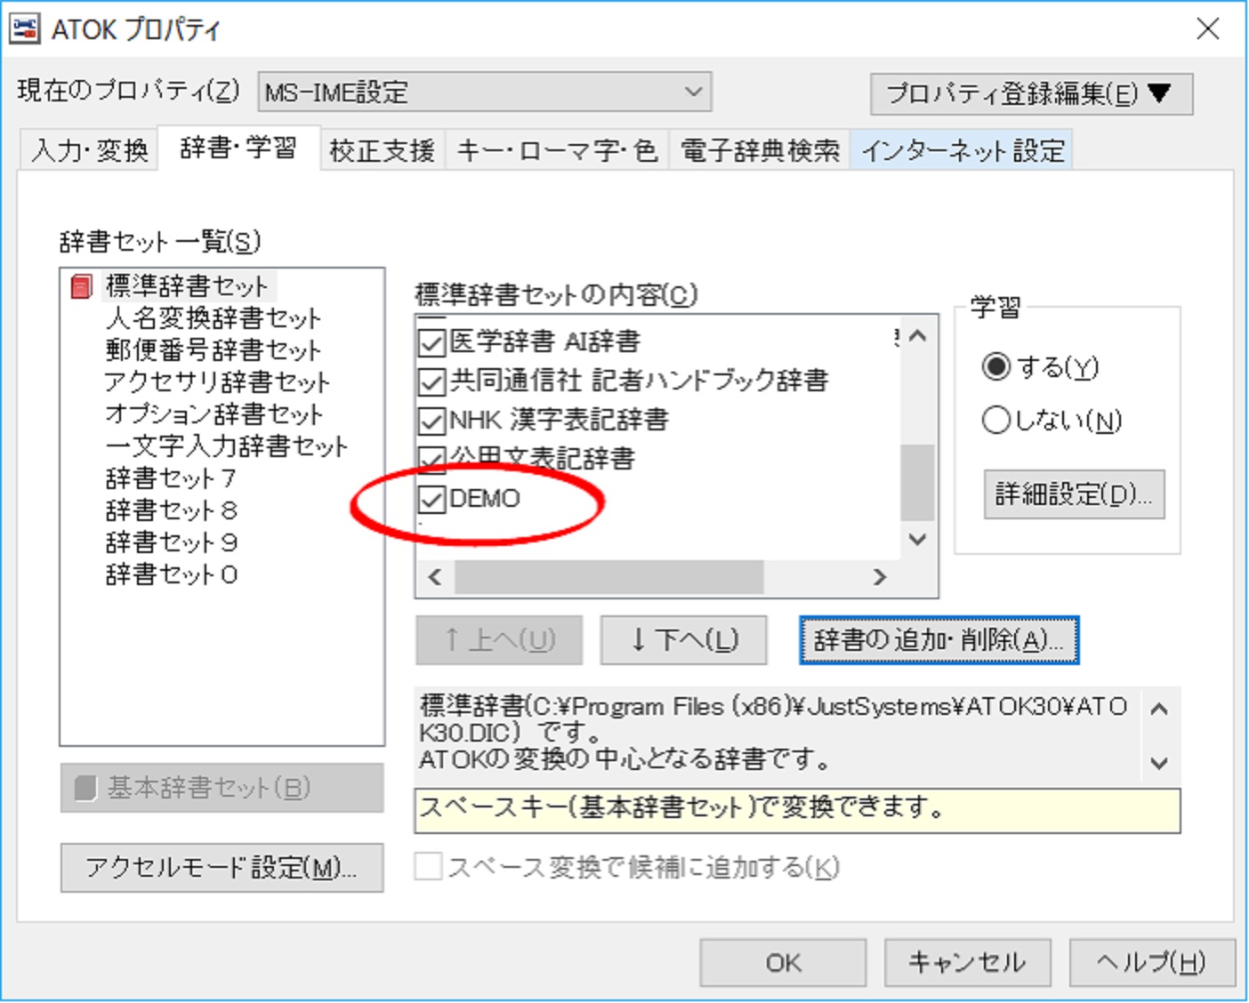Click dictionary list scroll left arrow
The width and height of the screenshot is (1249, 1003).
pyautogui.click(x=435, y=577)
